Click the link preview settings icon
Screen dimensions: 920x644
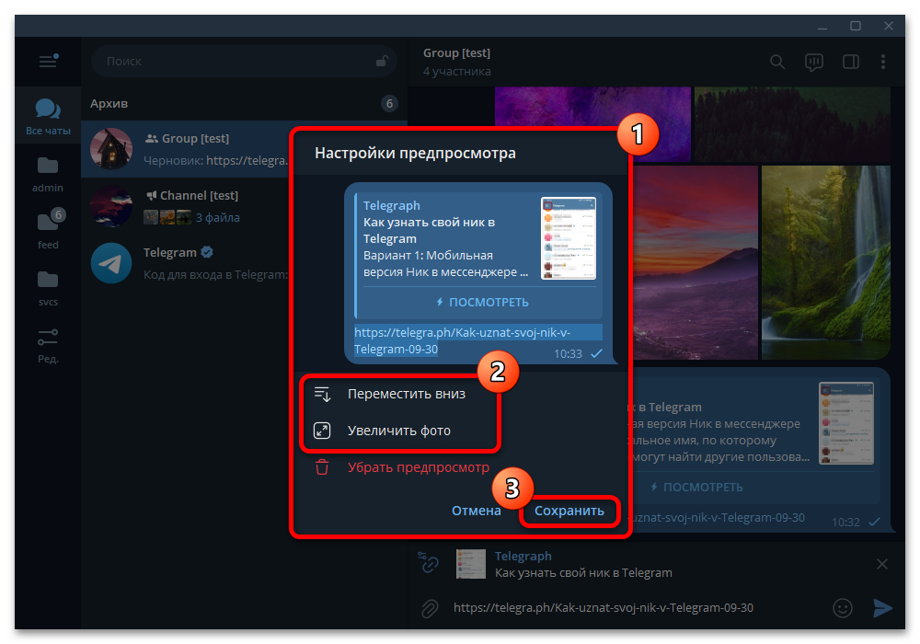click(429, 562)
